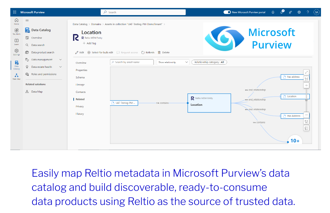Switch to Properties tab
The image size is (330, 213).
(x=81, y=70)
